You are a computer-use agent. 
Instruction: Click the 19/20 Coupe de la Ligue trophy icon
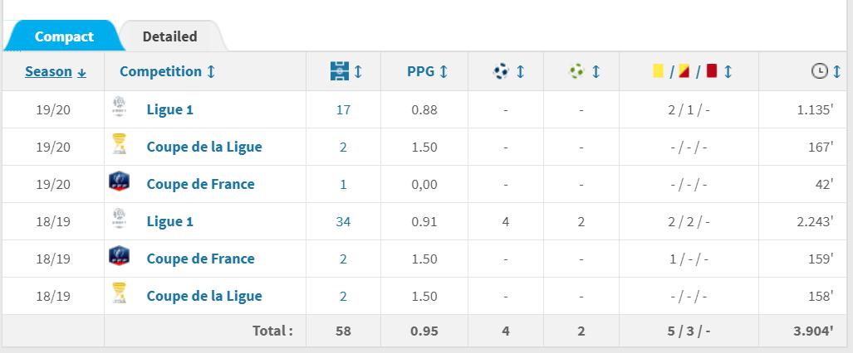pyautogui.click(x=120, y=147)
